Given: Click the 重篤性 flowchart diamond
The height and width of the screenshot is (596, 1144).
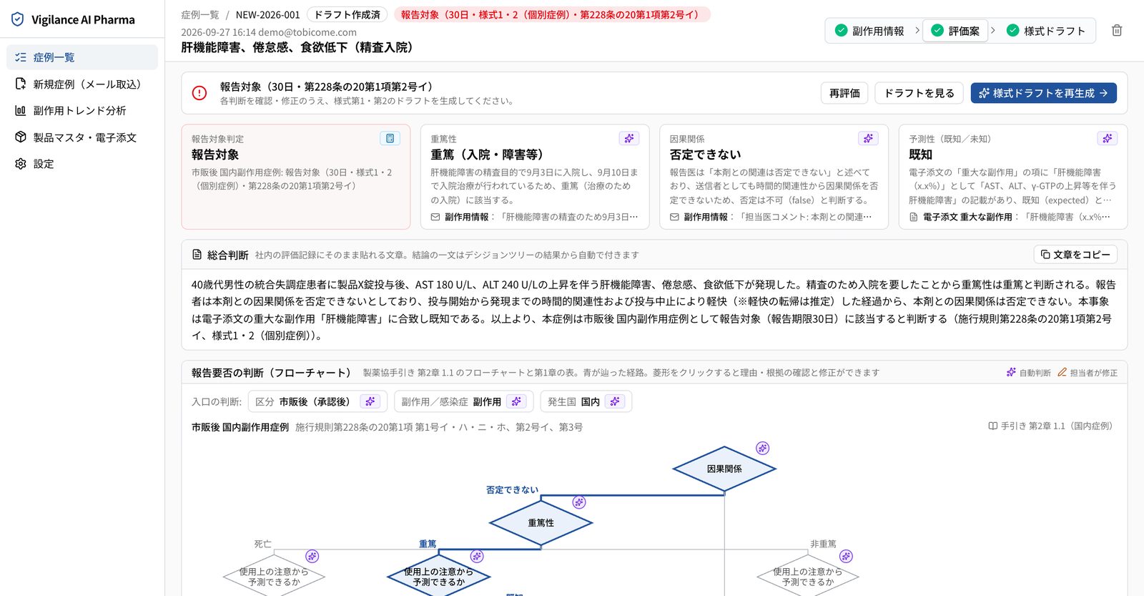Looking at the screenshot, I should coord(541,523).
